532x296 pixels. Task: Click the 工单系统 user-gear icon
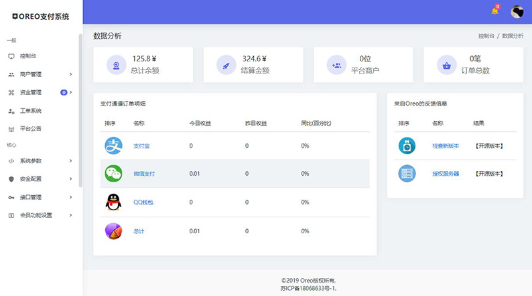click(x=11, y=111)
